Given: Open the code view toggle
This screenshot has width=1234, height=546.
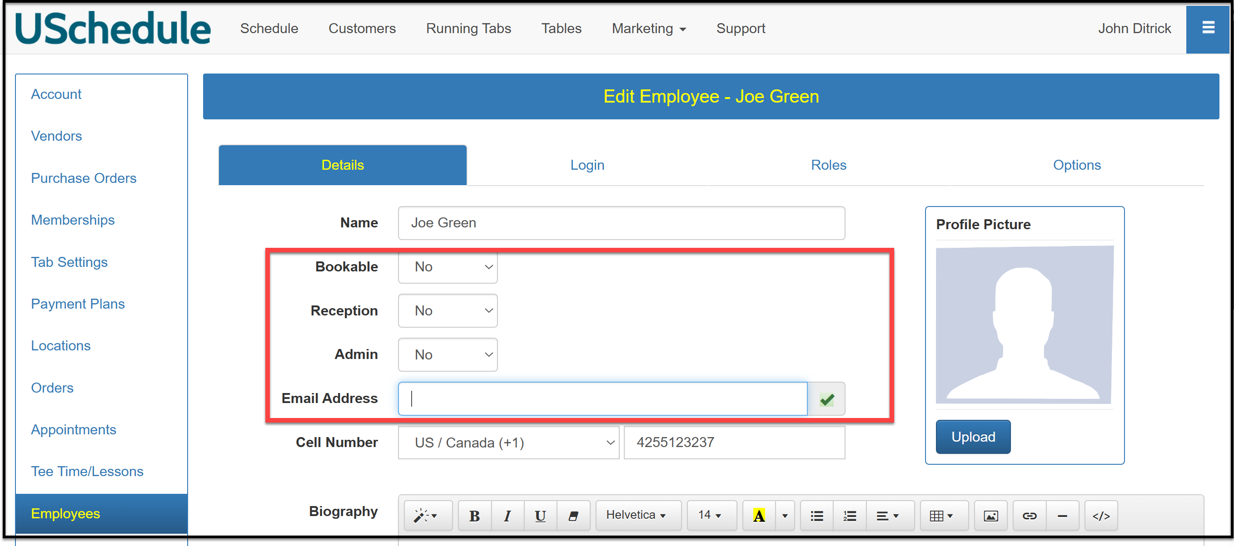Looking at the screenshot, I should pyautogui.click(x=1100, y=516).
